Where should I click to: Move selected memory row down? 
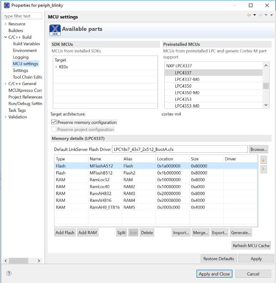point(264,169)
